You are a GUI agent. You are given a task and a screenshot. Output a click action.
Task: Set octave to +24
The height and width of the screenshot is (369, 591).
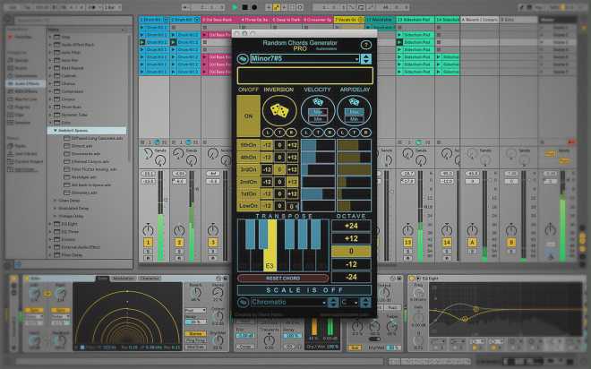coord(351,226)
